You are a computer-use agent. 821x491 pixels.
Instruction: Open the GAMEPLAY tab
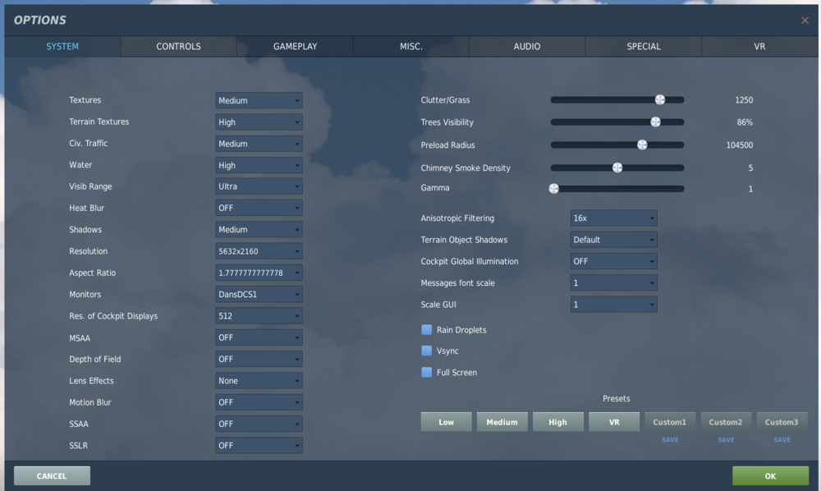[x=295, y=47]
